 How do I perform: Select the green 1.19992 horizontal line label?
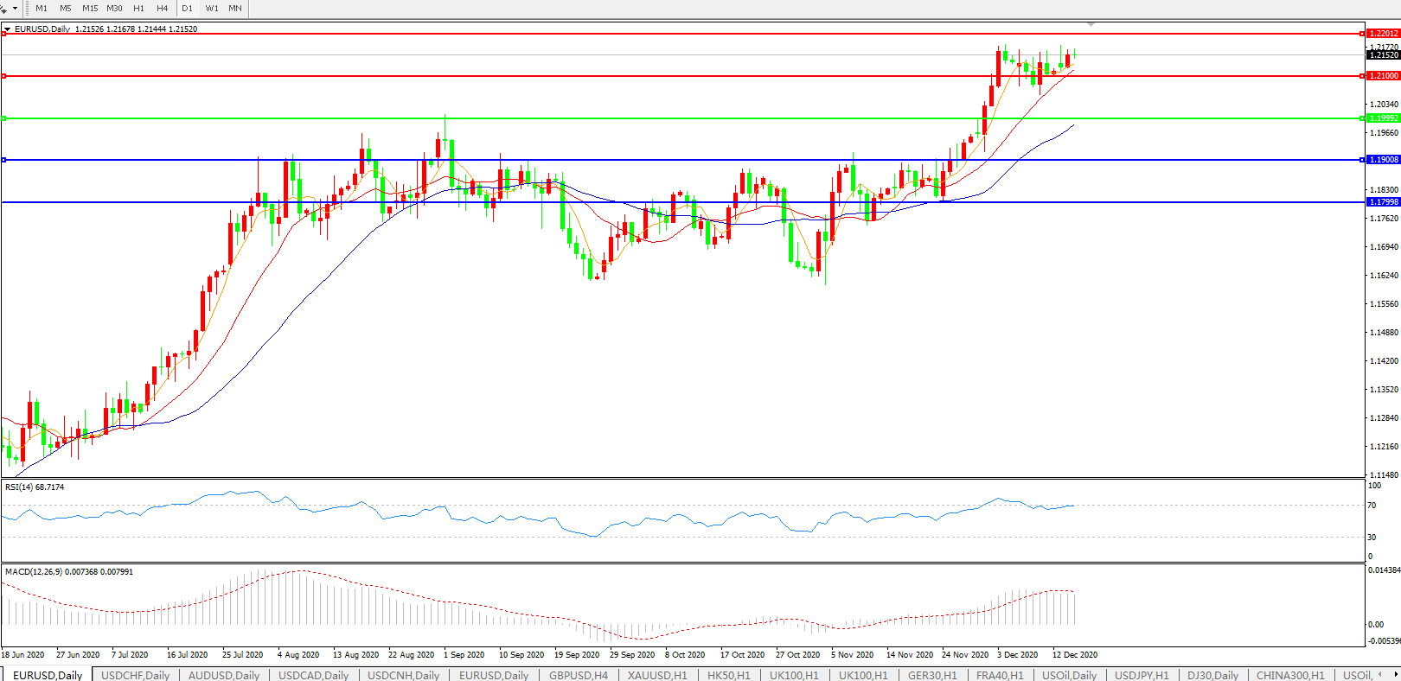(1384, 118)
